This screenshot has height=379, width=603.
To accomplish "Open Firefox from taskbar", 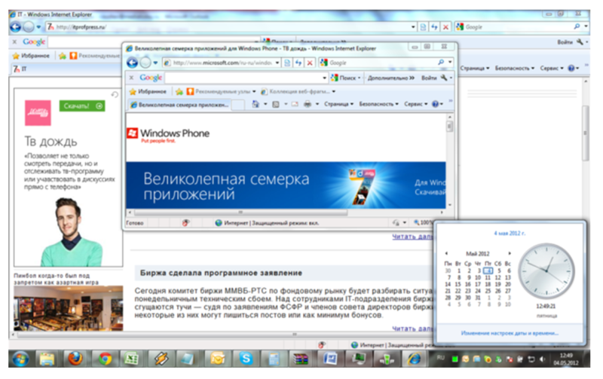I will [75, 359].
